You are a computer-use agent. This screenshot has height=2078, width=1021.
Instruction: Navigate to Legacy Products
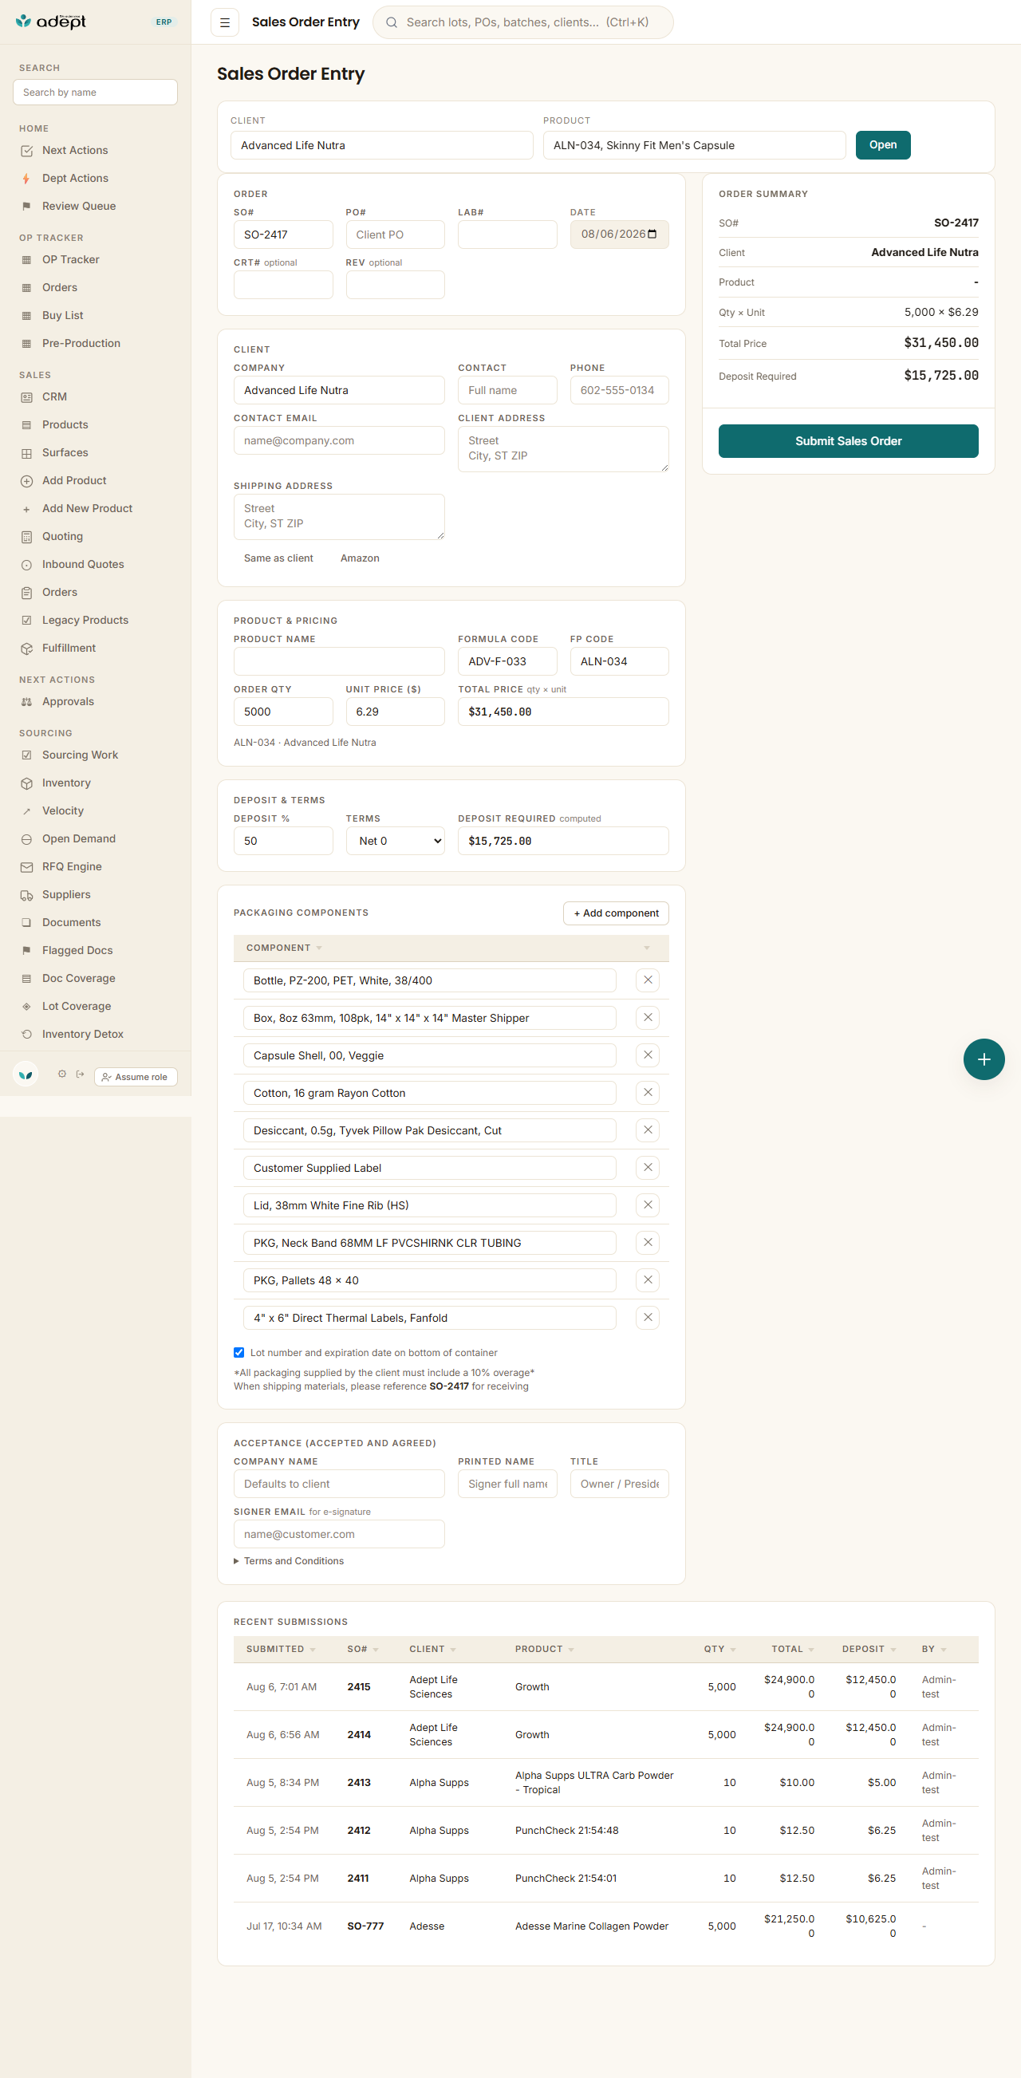click(x=85, y=621)
